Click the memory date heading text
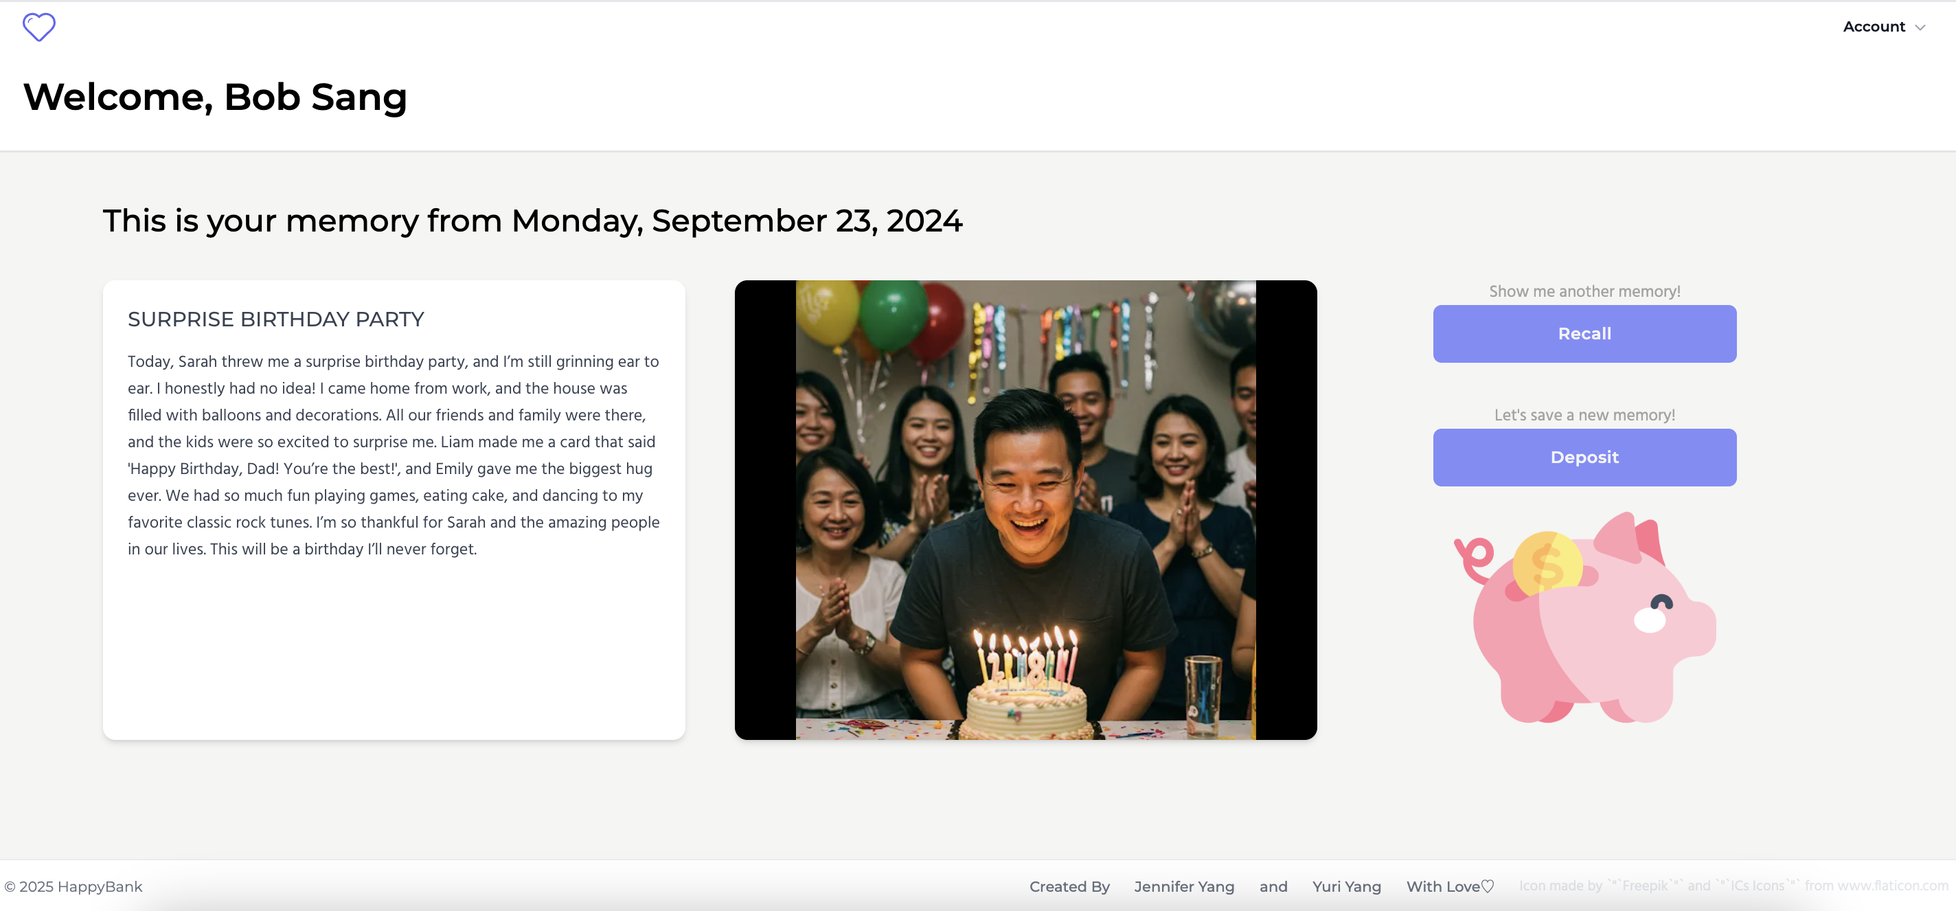This screenshot has width=1956, height=911. tap(532, 221)
